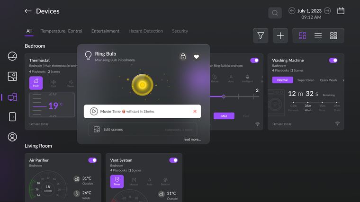360x202 pixels.
Task: Click the July 1, 2023 date text
Action: pyautogui.click(x=309, y=11)
